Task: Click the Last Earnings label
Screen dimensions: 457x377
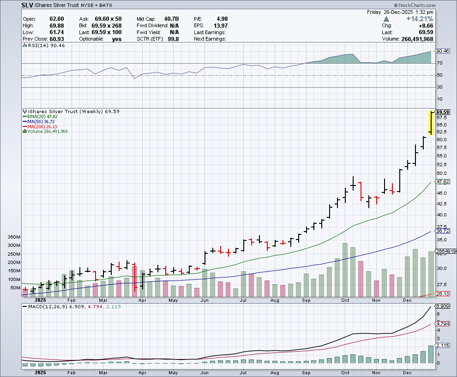Action: click(210, 32)
